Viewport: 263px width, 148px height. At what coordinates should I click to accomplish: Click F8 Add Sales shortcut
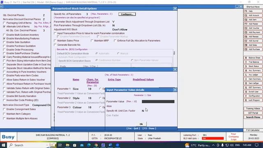253,45
